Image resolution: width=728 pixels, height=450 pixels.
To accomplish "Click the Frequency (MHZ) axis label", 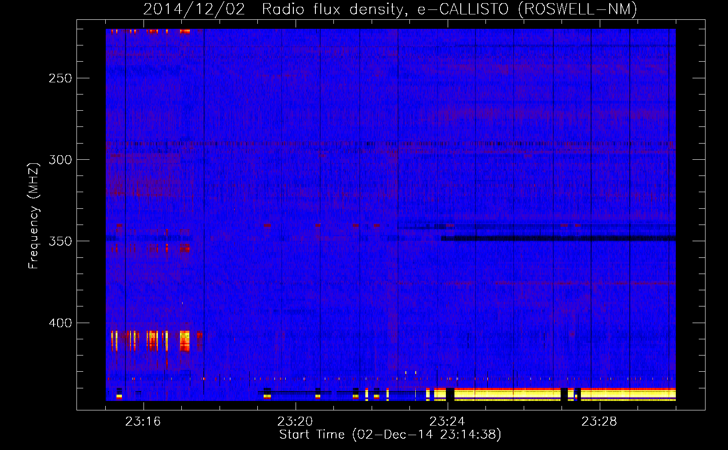I will [34, 216].
